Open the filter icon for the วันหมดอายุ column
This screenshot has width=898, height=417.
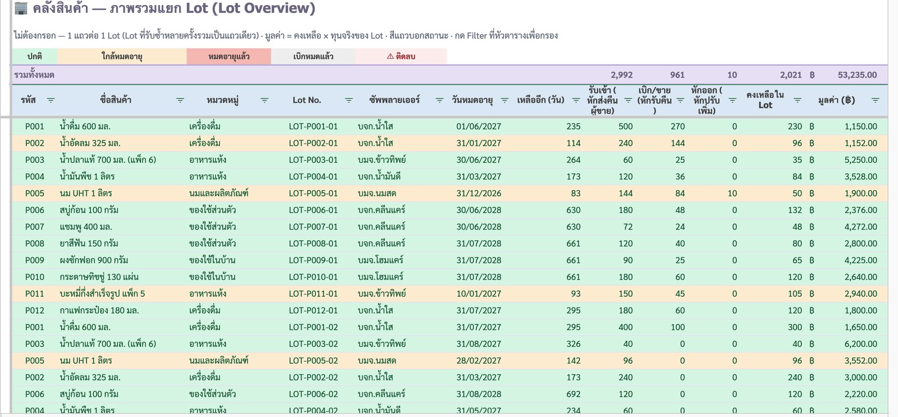click(x=505, y=100)
